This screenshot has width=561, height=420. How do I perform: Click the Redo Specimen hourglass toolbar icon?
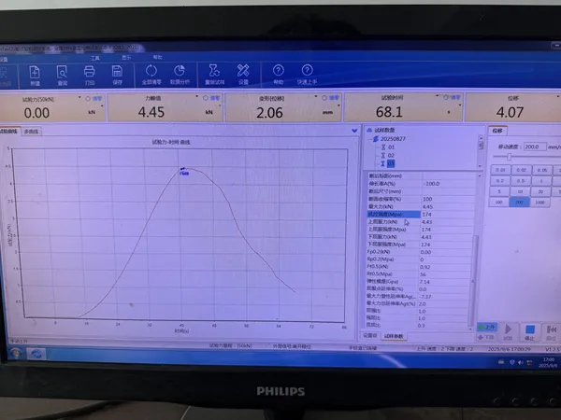(x=214, y=75)
